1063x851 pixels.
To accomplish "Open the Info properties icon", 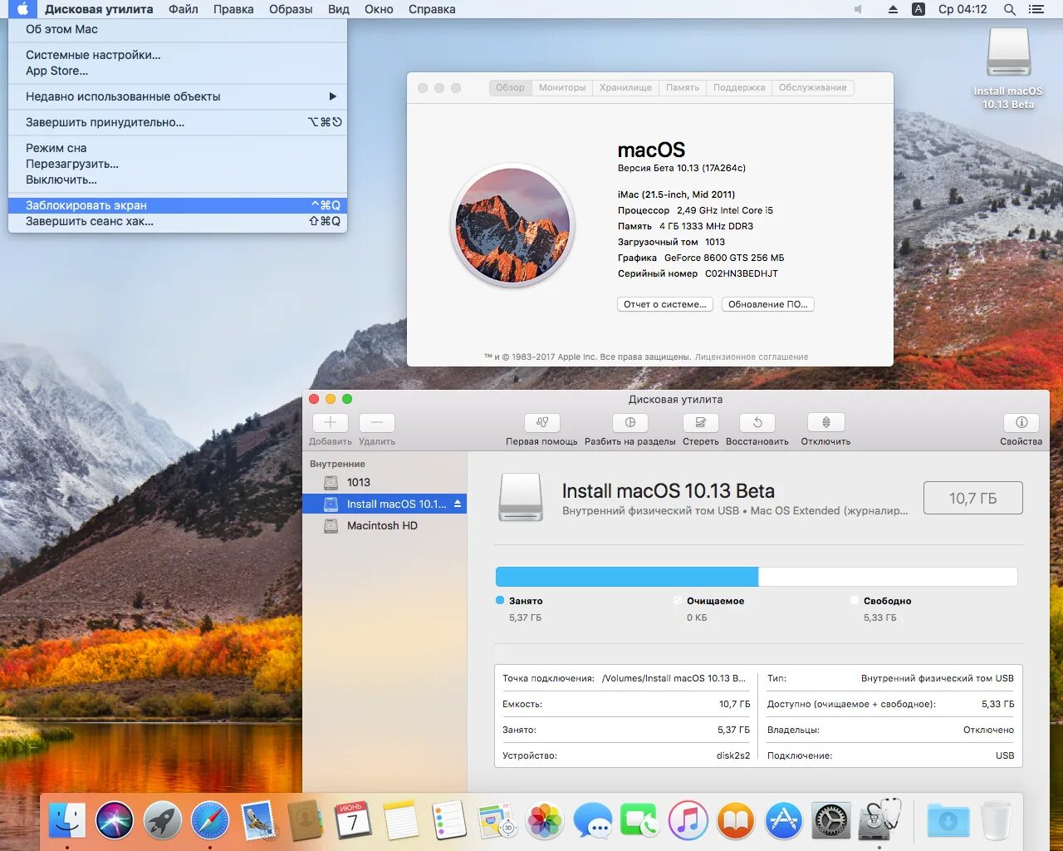I will tap(1021, 422).
